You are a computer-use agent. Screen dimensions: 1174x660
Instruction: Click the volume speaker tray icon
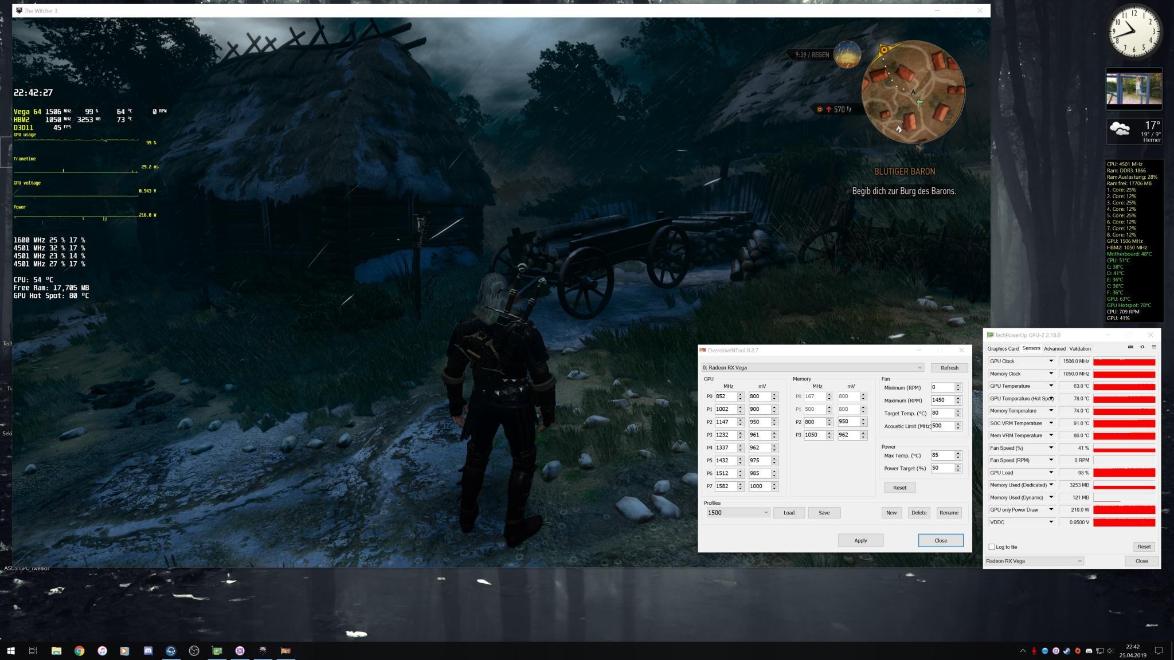tap(1110, 651)
